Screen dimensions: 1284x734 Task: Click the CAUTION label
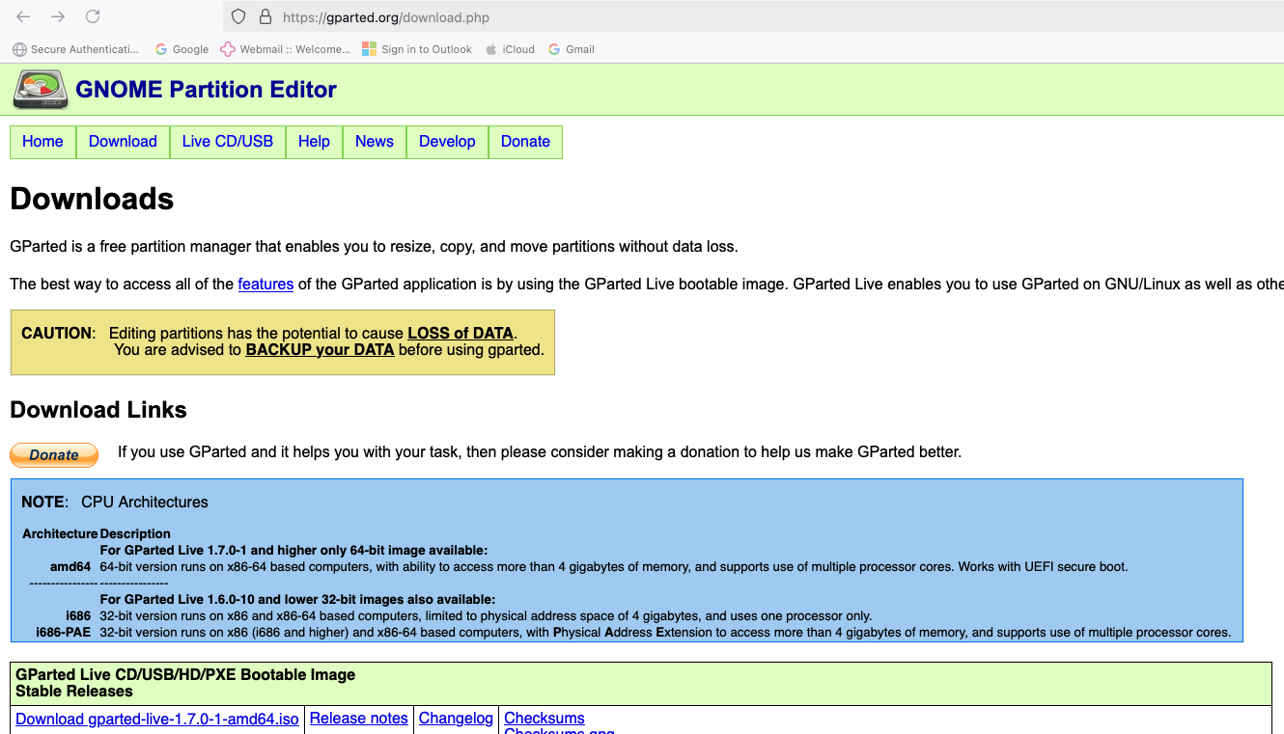[58, 334]
